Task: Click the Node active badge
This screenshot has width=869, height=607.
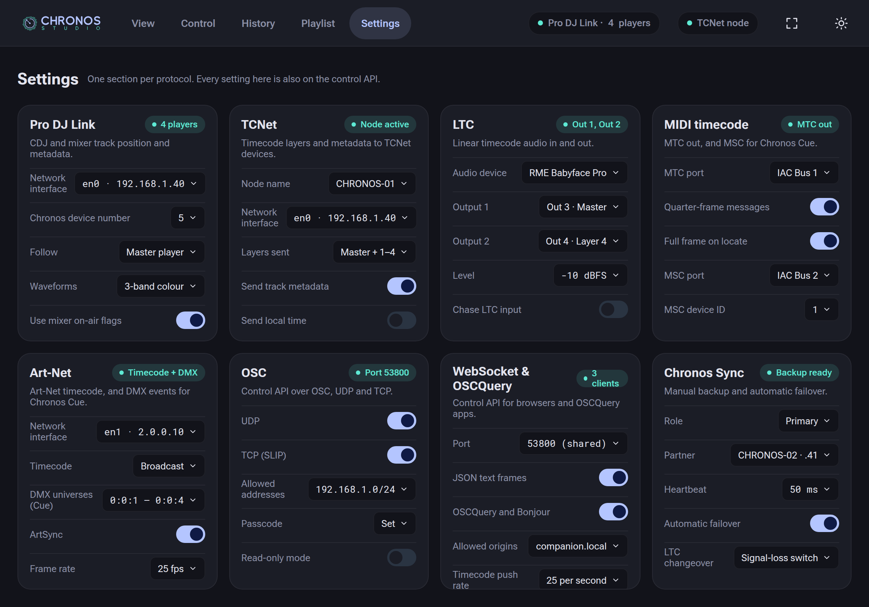Action: [x=380, y=124]
